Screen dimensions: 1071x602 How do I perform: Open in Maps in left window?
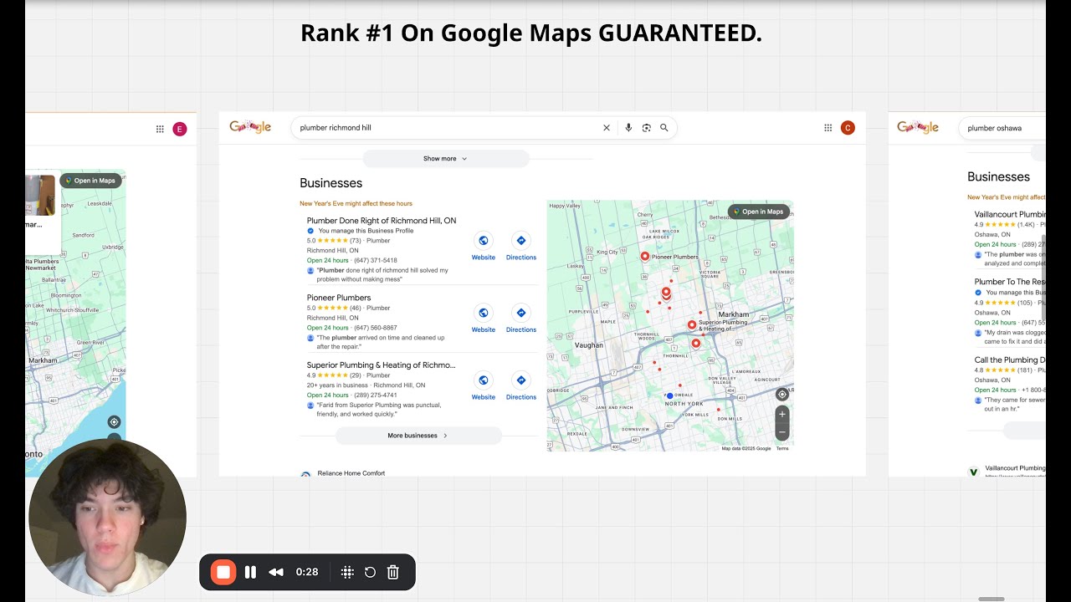(90, 181)
